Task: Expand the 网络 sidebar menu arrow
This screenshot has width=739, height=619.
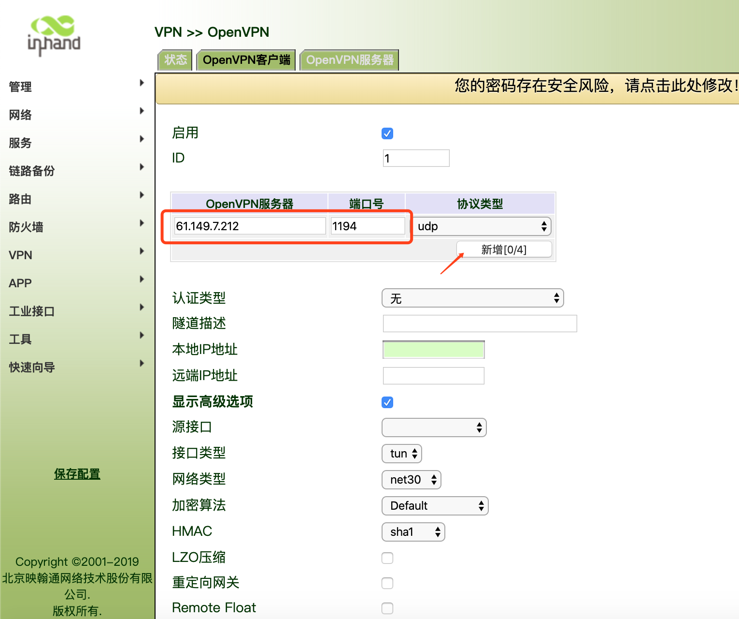Action: 142,111
